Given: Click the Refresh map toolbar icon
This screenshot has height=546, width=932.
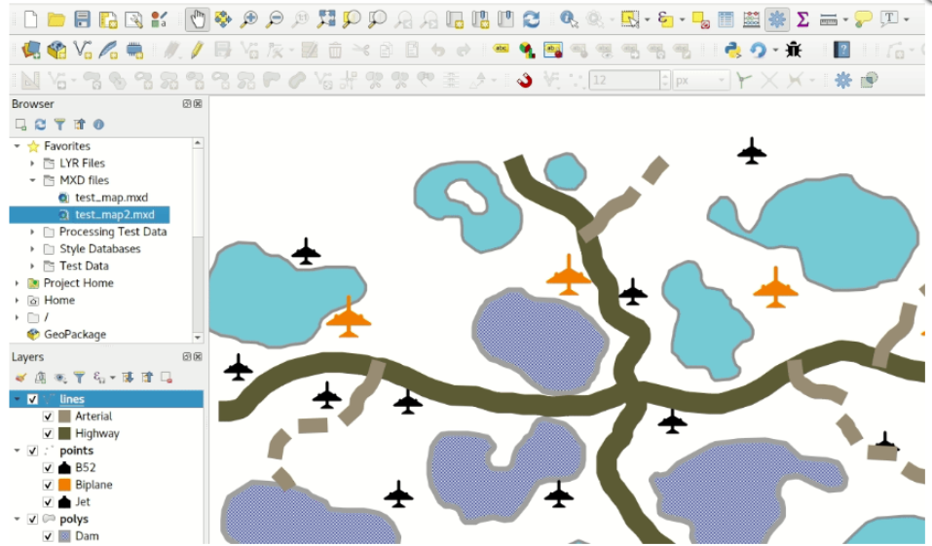Looking at the screenshot, I should [x=531, y=18].
